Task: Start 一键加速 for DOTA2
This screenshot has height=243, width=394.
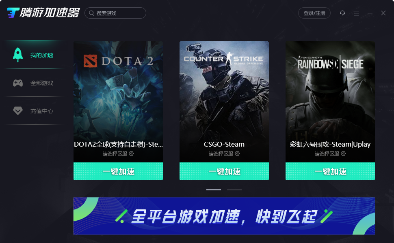Action: coord(118,171)
